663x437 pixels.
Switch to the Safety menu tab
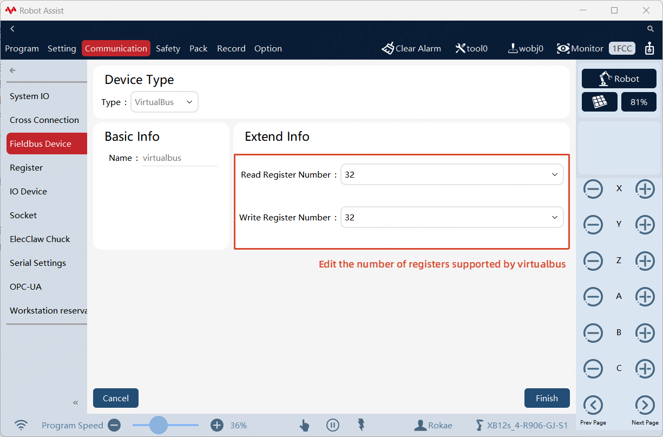click(168, 48)
